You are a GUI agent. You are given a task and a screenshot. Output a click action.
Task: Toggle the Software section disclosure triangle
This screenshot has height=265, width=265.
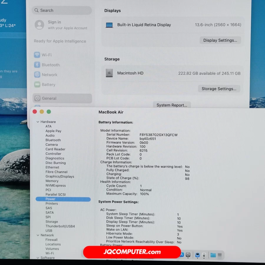coord(38,258)
